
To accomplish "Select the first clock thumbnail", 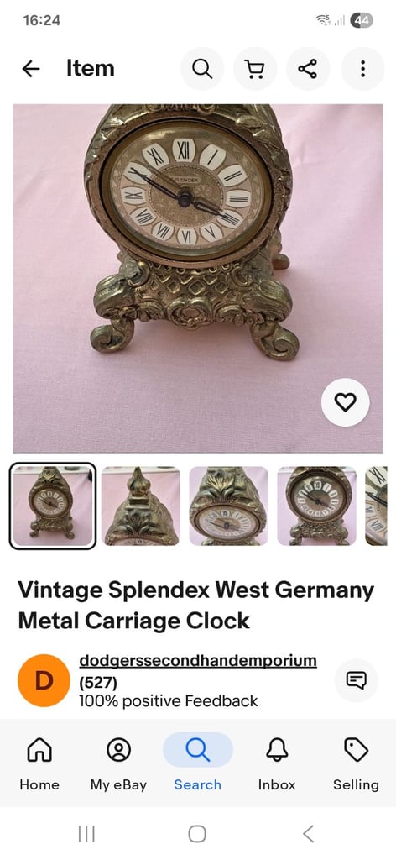I will [53, 506].
